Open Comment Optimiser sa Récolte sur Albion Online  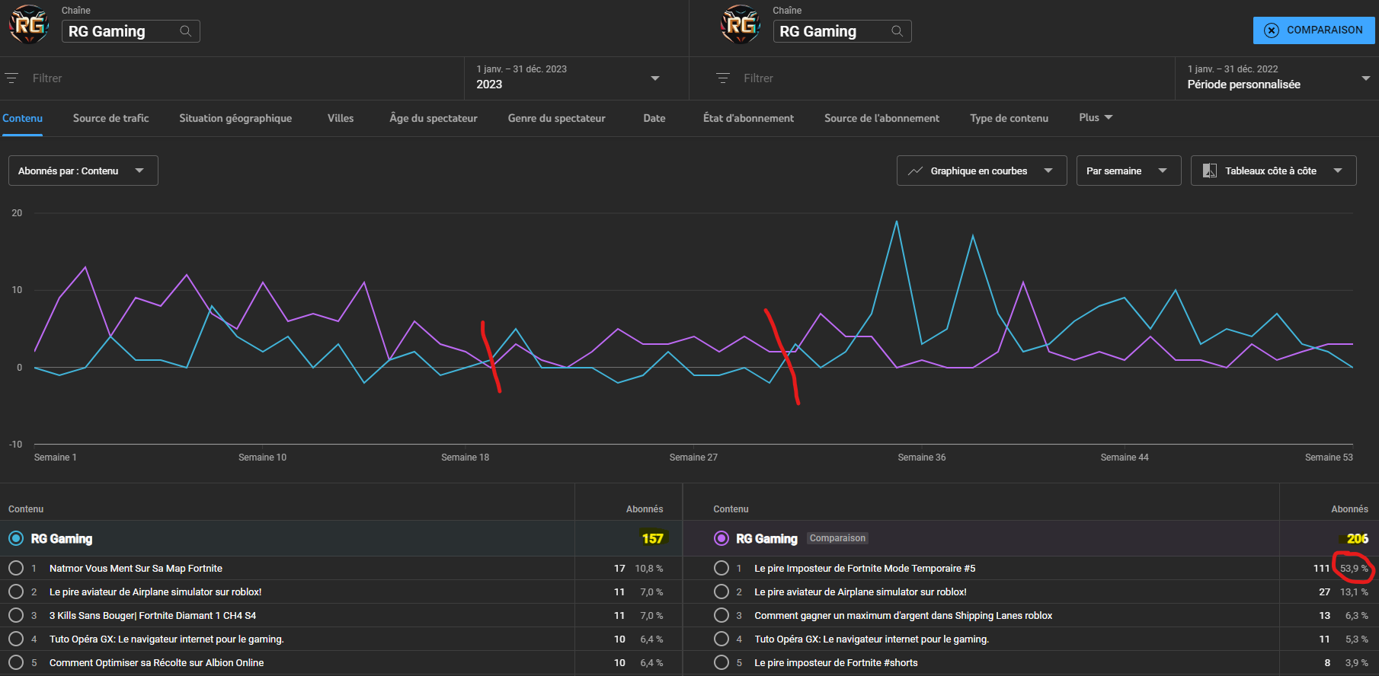(x=156, y=663)
